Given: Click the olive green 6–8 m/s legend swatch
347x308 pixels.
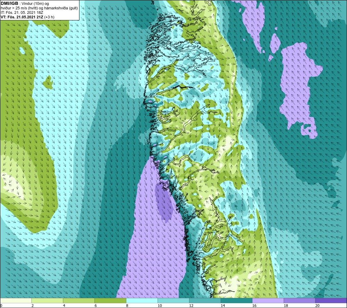Looking at the screenshot, I should click(x=110, y=300).
